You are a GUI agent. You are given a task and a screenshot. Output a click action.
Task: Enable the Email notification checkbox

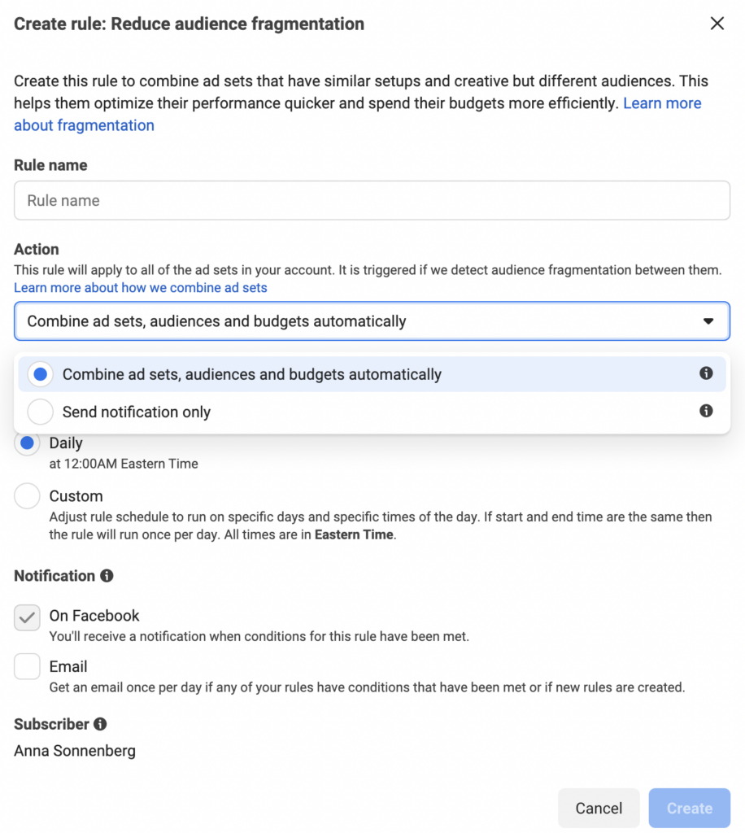click(x=27, y=668)
